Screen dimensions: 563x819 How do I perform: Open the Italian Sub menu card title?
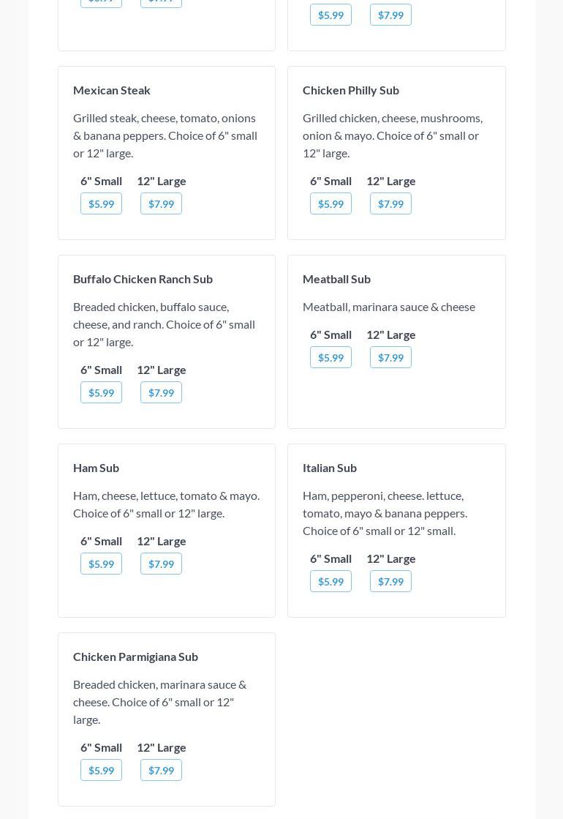click(330, 468)
